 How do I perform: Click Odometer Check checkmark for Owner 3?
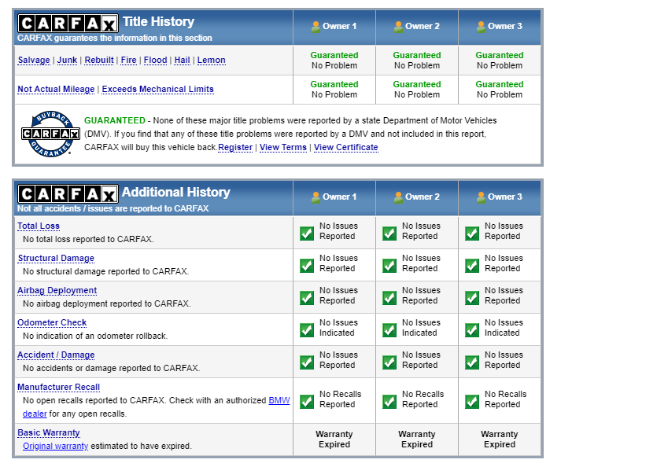472,330
